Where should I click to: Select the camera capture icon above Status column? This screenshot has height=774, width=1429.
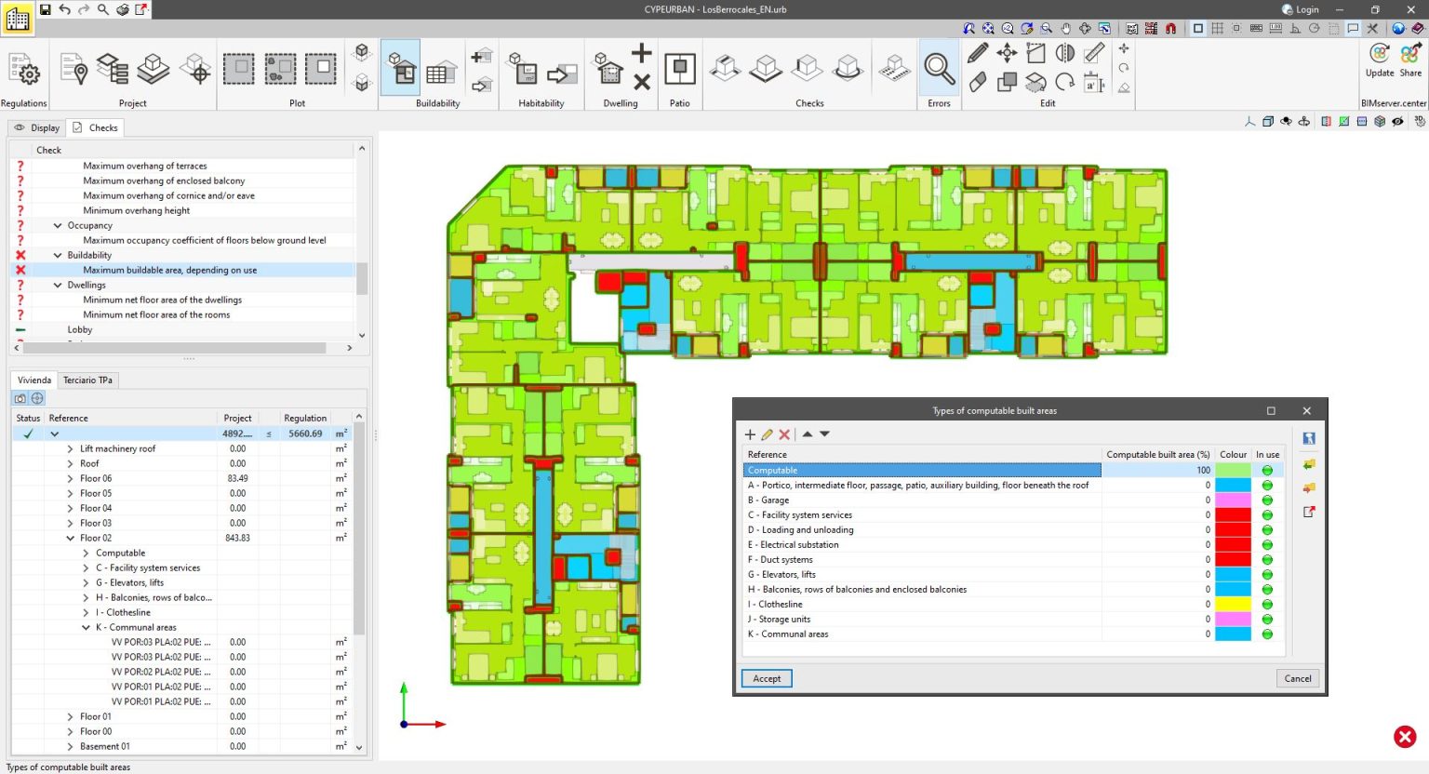[20, 398]
